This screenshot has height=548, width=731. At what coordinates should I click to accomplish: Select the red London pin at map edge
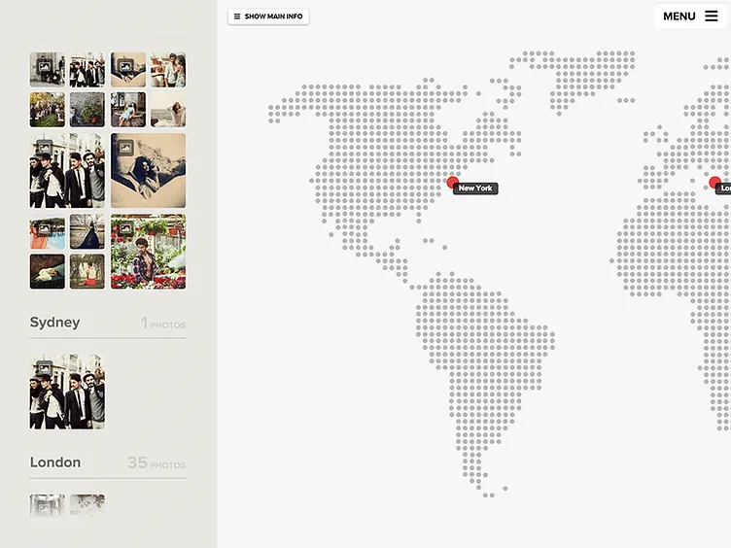point(715,182)
